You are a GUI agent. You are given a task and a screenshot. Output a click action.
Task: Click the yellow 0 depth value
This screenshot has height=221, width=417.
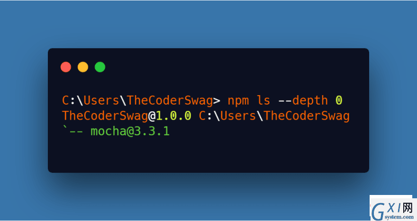click(338, 100)
